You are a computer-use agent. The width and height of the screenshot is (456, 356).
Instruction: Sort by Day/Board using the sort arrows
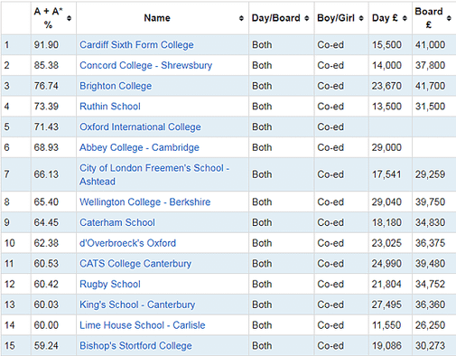(x=306, y=18)
